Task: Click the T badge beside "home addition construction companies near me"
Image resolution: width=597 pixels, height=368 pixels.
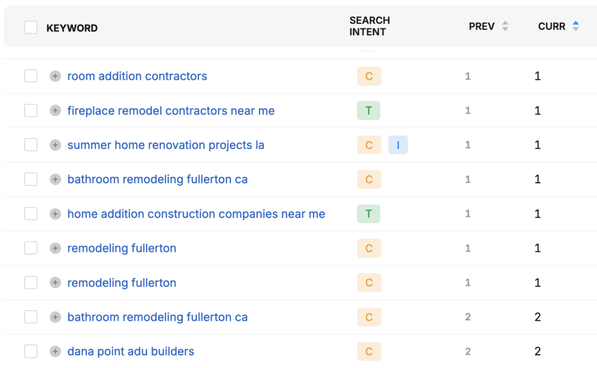Action: click(x=368, y=213)
